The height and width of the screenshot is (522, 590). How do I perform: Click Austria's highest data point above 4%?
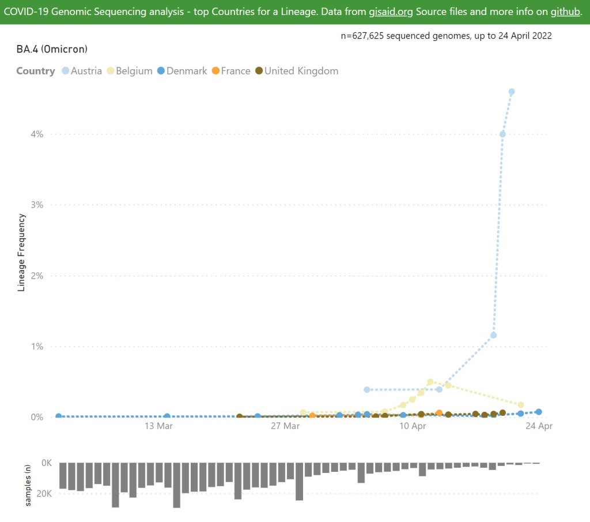[511, 92]
